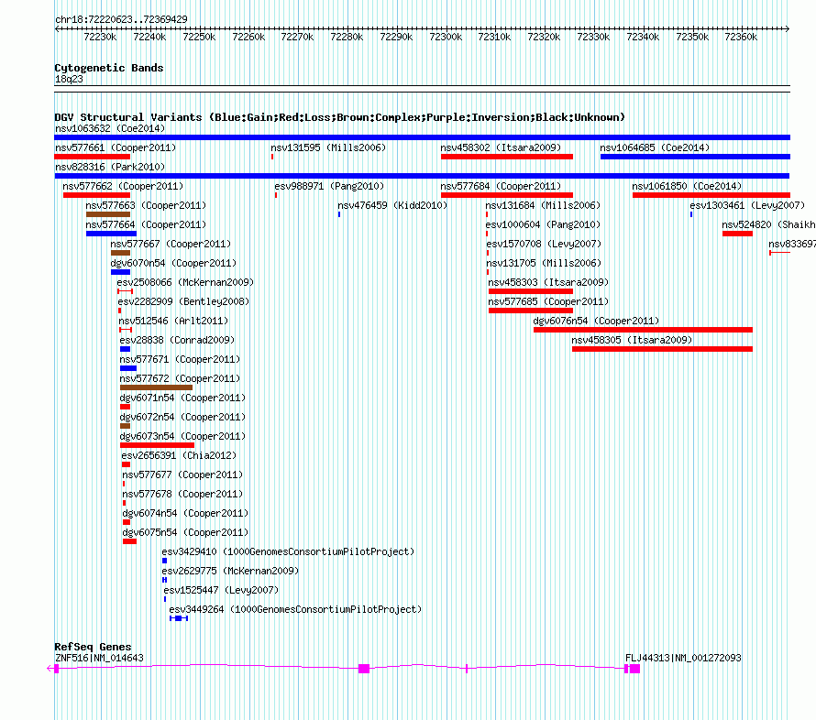Select the nsv828316 (Park2010) track label
Image resolution: width=816 pixels, height=720 pixels.
(110, 167)
